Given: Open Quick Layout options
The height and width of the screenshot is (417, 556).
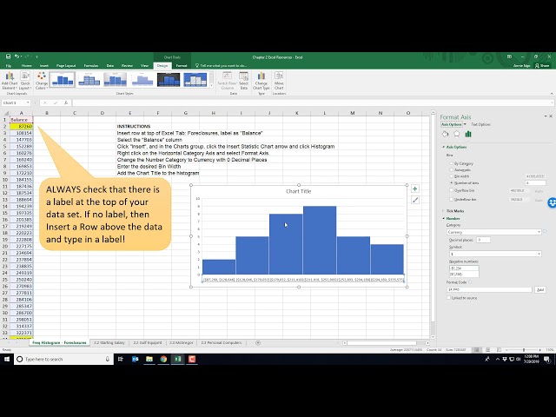Looking at the screenshot, I should 25,81.
